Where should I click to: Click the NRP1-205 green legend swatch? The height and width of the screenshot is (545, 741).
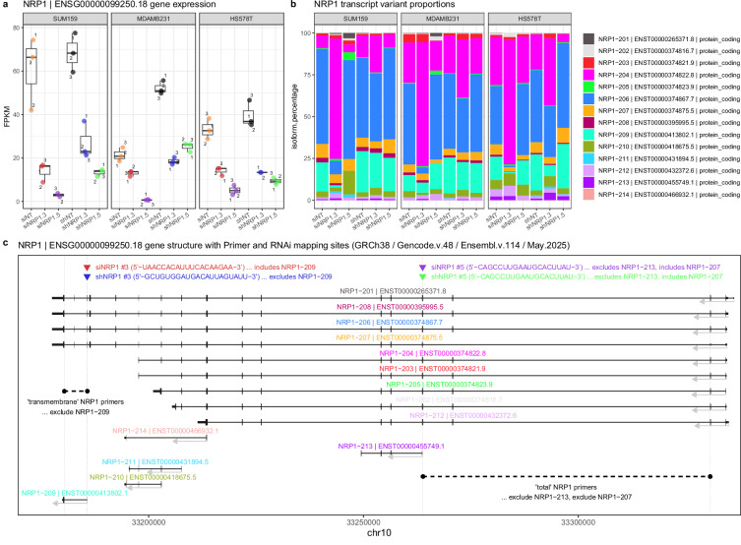click(588, 87)
